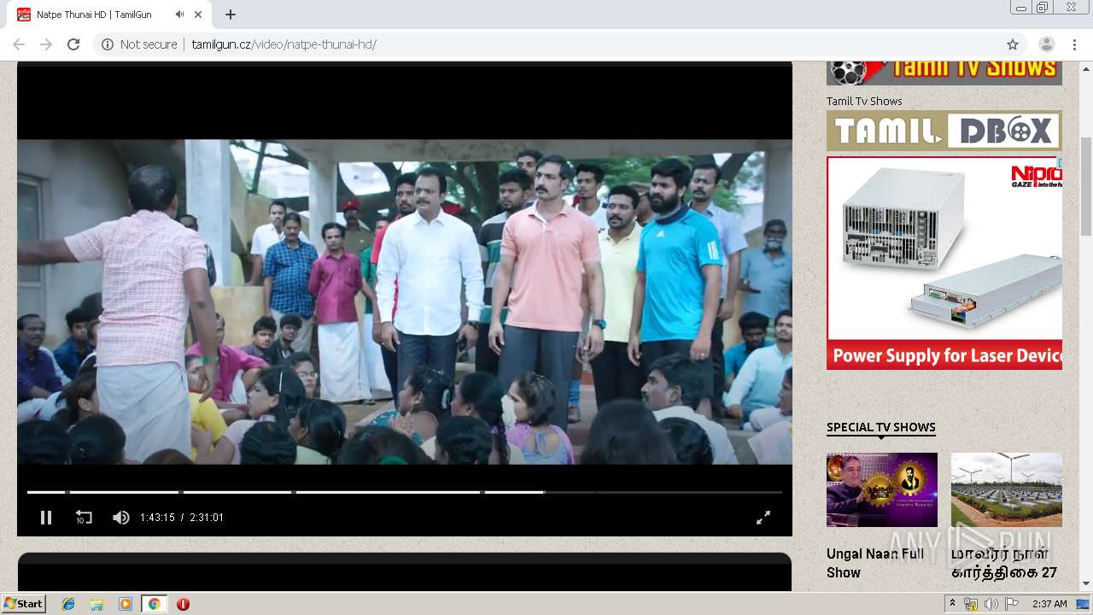This screenshot has width=1093, height=615.
Task: Open the Chrome profile menu
Action: [x=1046, y=44]
